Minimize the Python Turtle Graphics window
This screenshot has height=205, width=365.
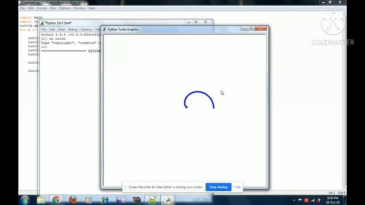(x=244, y=28)
